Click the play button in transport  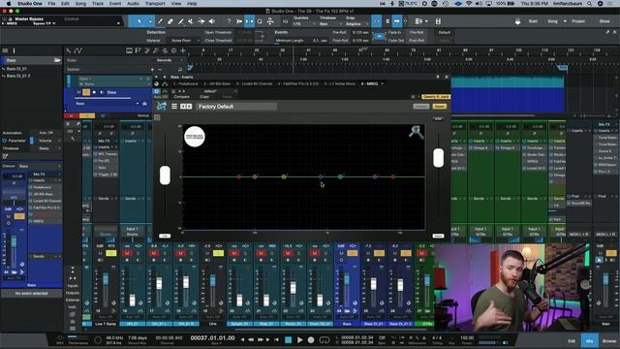tap(299, 340)
